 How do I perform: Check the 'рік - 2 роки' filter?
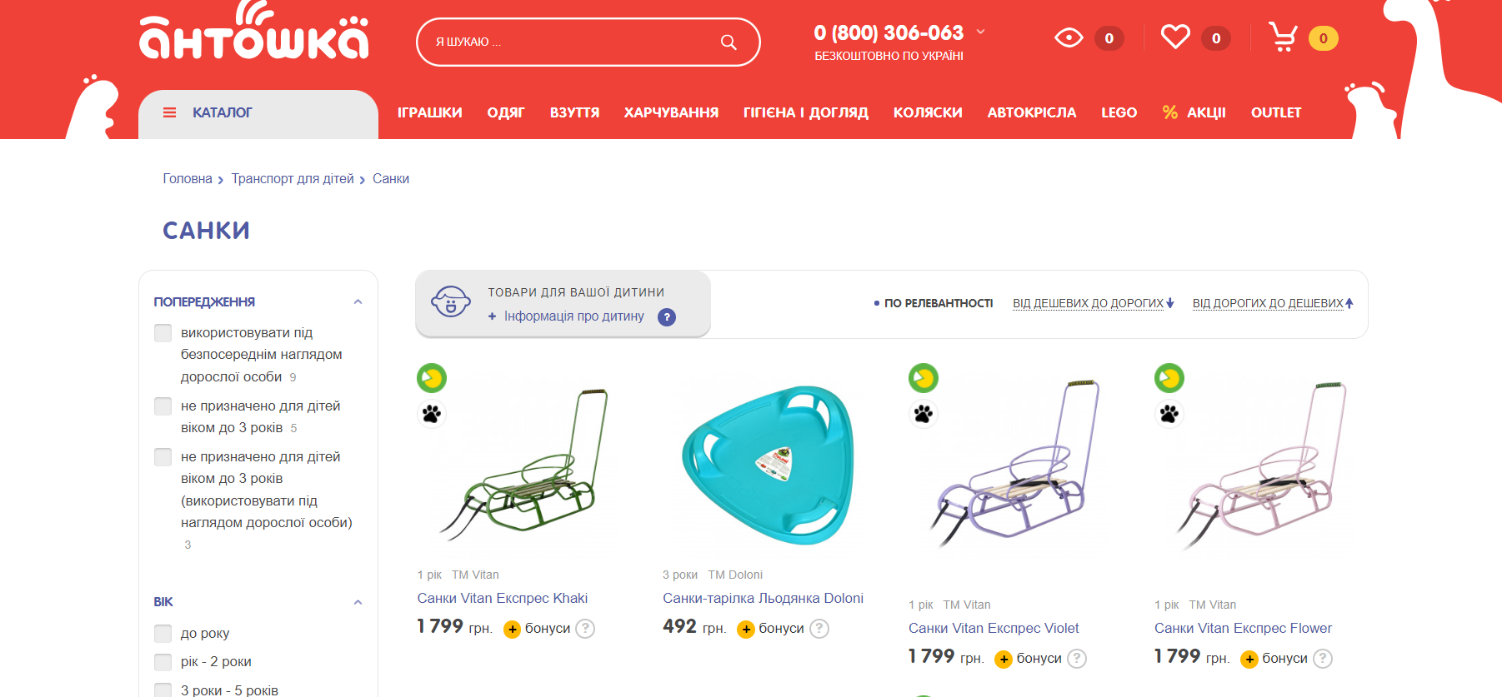coord(163,662)
